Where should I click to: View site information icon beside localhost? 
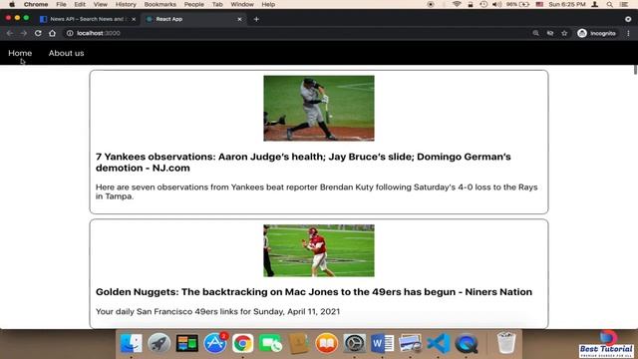[x=70, y=33]
